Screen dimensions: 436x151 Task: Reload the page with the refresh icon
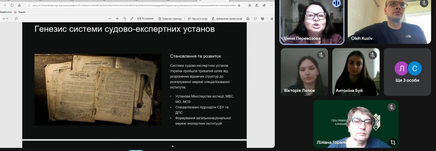[12, 5]
